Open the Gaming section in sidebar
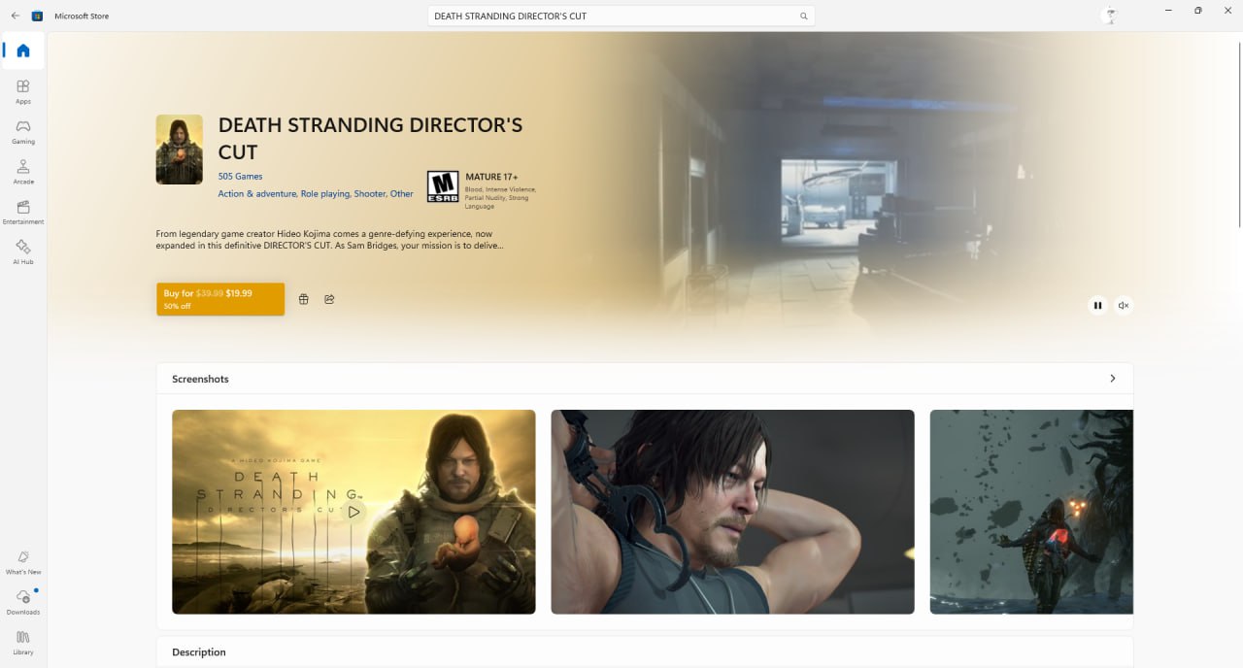This screenshot has width=1243, height=668. click(x=23, y=132)
